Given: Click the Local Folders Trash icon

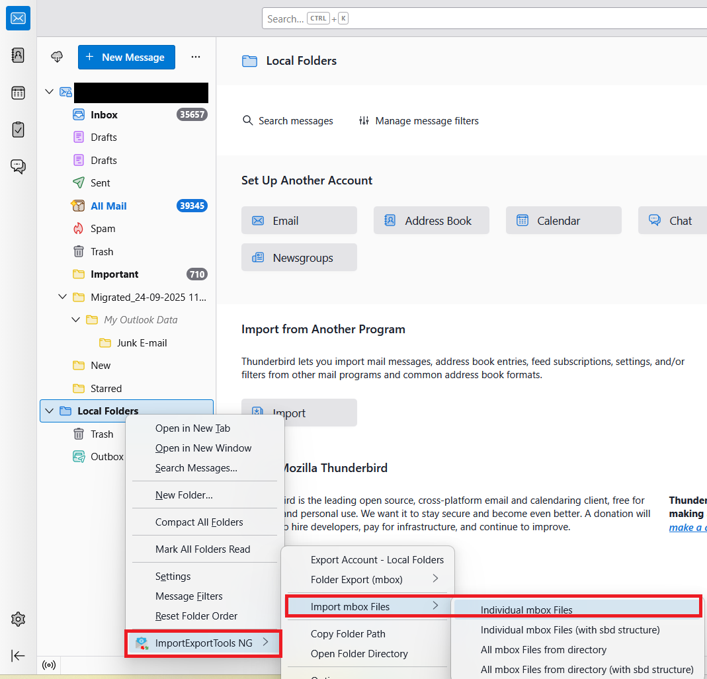Looking at the screenshot, I should (79, 434).
